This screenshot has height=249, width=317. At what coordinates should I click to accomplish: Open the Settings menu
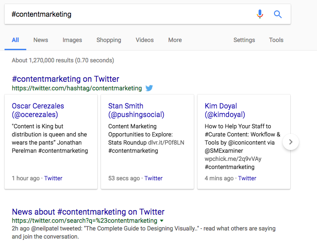[244, 40]
